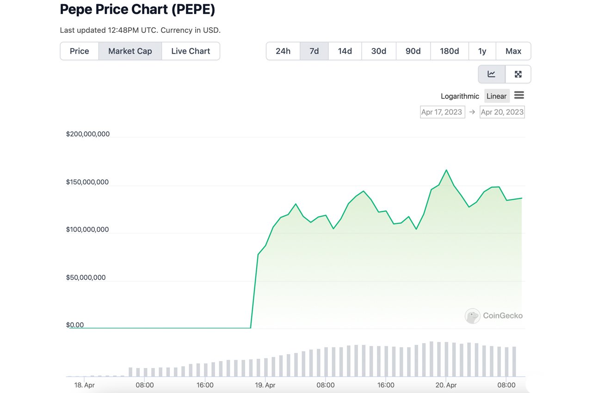Click the end date field Apr 20, 2023

[502, 112]
